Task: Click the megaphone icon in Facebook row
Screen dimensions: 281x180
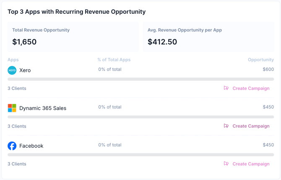Action: (x=226, y=164)
